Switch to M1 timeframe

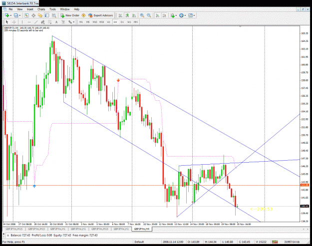click(81, 22)
